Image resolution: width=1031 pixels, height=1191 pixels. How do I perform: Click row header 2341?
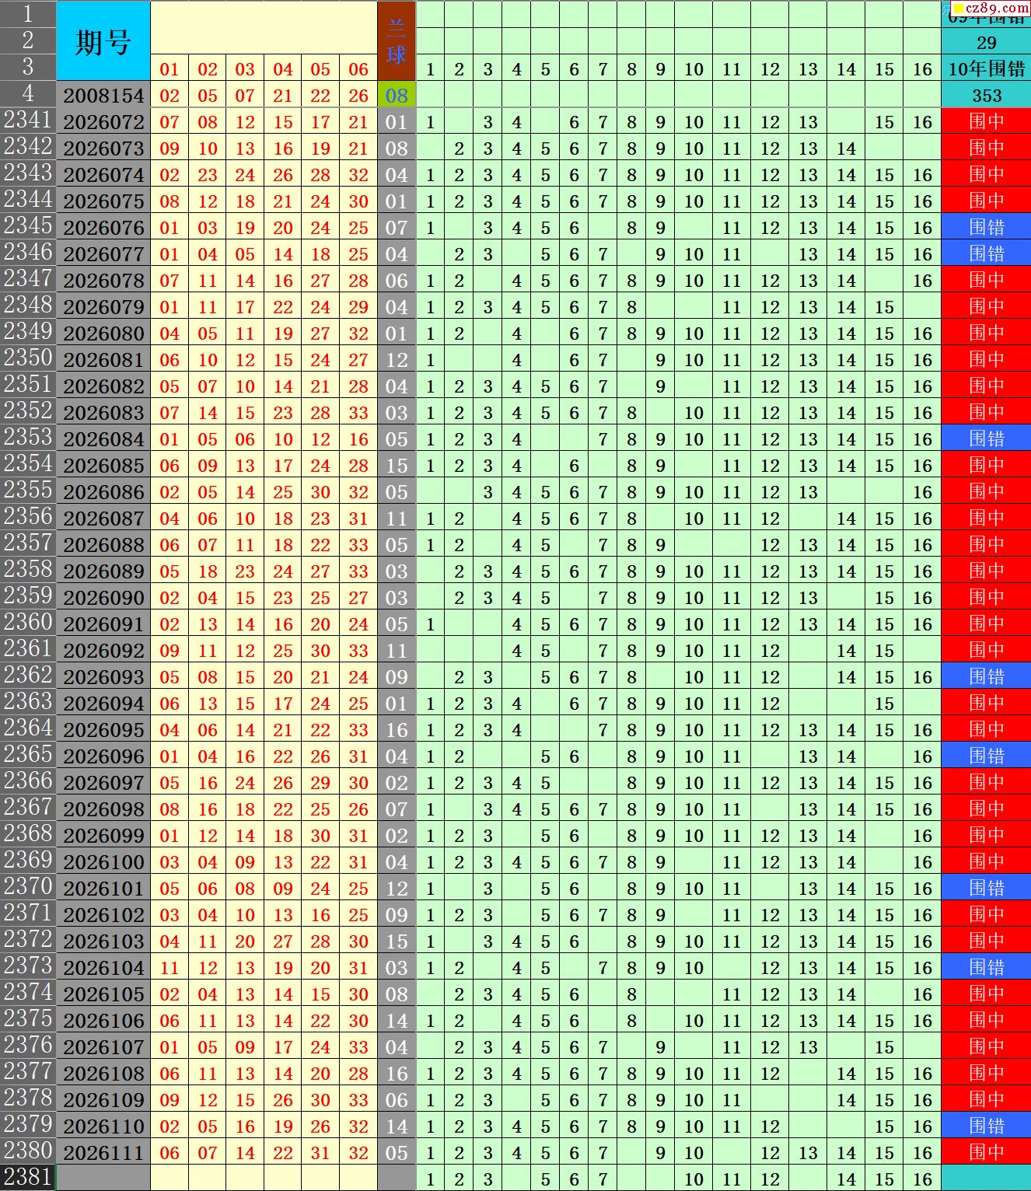tap(28, 120)
